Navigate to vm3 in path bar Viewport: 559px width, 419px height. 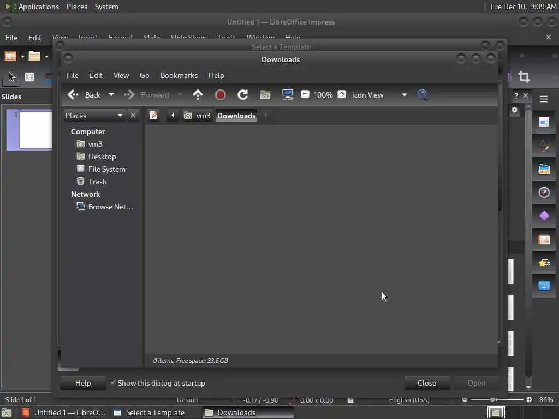(197, 116)
